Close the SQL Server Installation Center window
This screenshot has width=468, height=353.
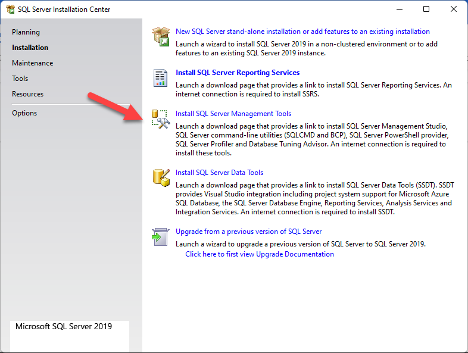tap(454, 10)
